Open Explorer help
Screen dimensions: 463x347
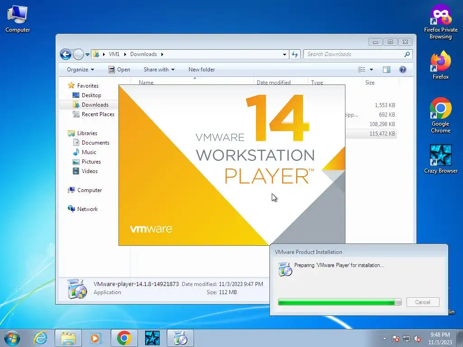(x=403, y=70)
